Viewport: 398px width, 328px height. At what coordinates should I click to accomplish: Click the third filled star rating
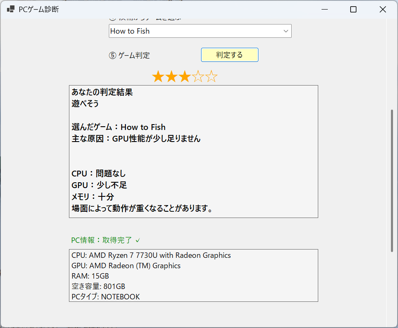(184, 76)
